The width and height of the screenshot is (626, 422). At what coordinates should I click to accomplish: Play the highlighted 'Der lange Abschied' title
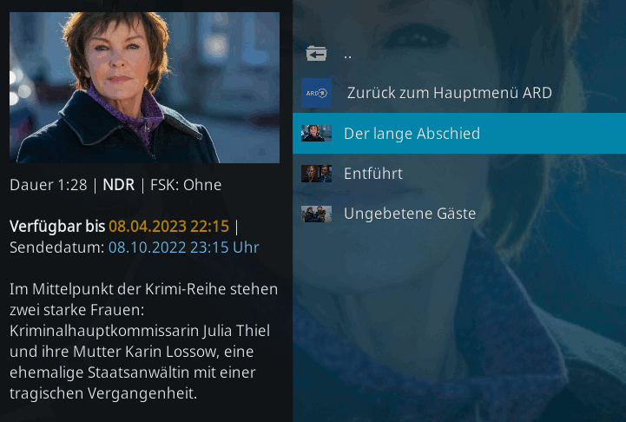tap(412, 134)
